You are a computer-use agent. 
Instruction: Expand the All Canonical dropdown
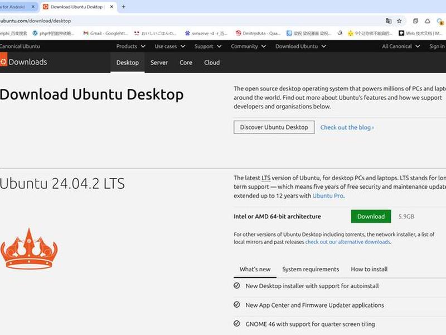coord(401,46)
